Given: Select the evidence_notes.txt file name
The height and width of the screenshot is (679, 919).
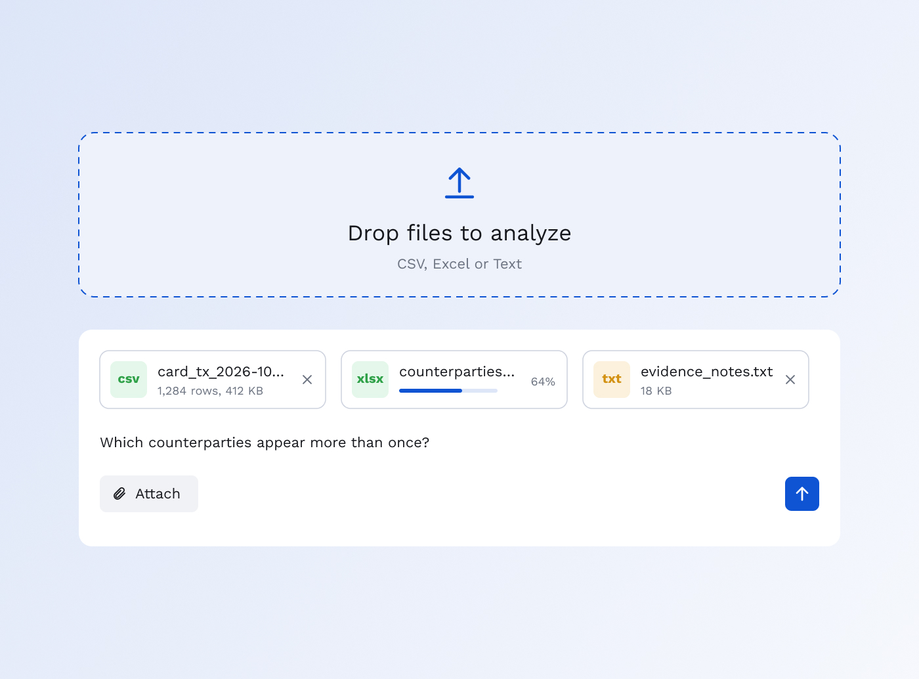Looking at the screenshot, I should coord(707,372).
